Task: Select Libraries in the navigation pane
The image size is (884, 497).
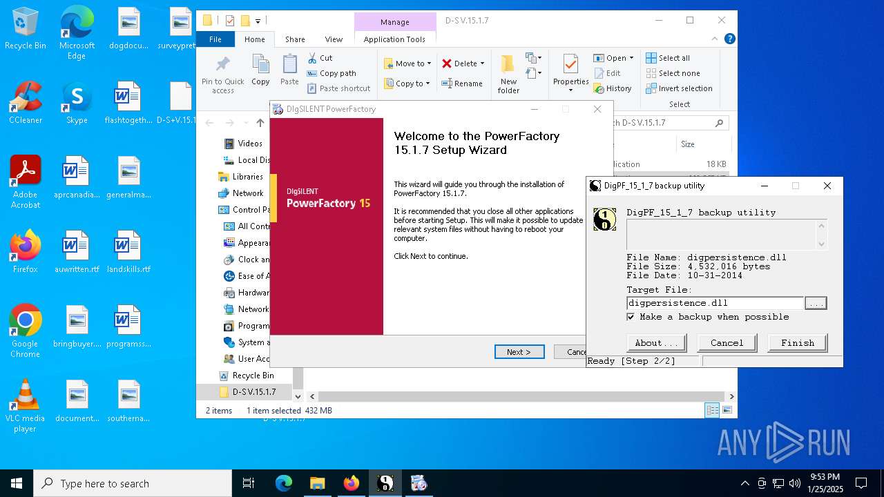Action: click(247, 177)
